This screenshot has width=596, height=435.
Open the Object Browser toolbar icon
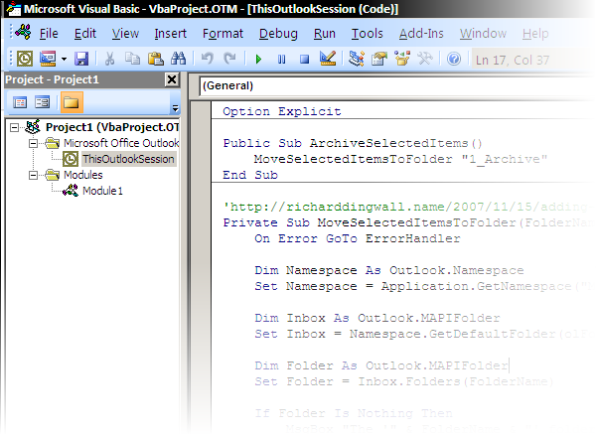[402, 59]
